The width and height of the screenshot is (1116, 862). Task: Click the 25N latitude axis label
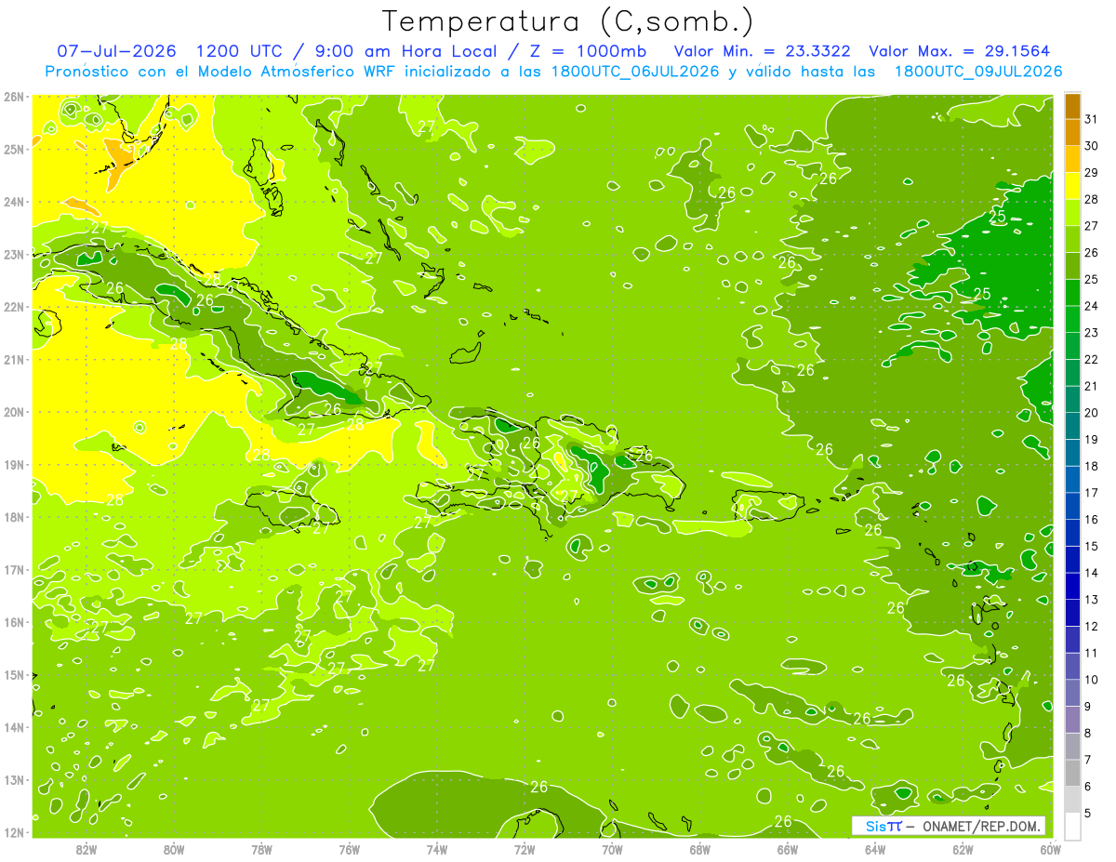click(x=14, y=149)
